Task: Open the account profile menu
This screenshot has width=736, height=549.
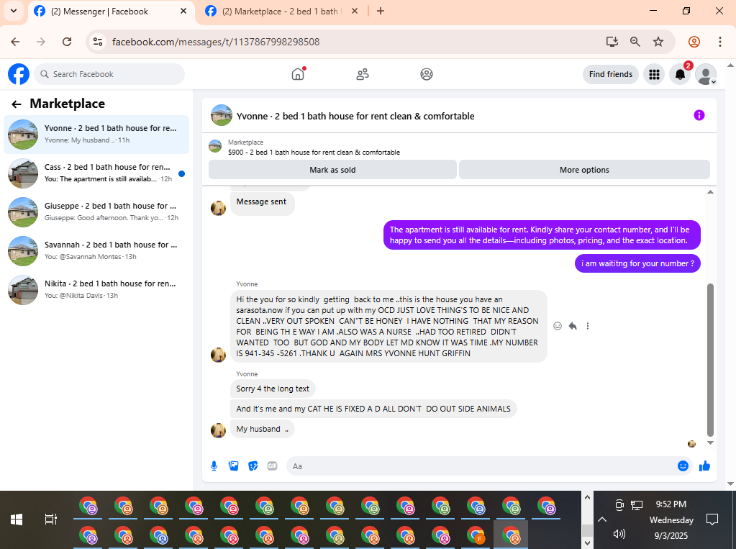Action: [706, 74]
